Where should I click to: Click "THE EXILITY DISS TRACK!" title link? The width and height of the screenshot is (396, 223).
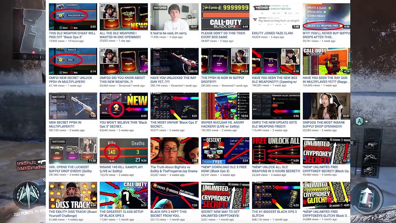pos(73,213)
